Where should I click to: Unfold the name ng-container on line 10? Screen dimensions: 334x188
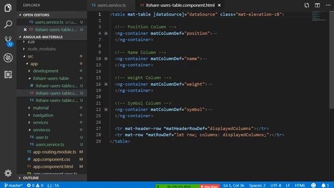pyautogui.click(x=106, y=59)
